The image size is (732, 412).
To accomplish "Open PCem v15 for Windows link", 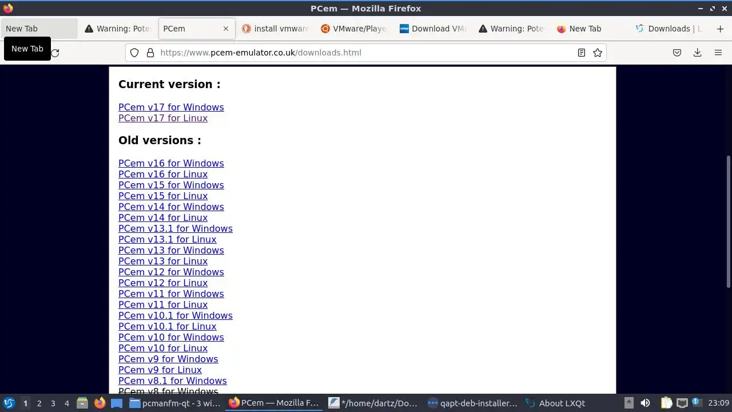I will (x=171, y=185).
